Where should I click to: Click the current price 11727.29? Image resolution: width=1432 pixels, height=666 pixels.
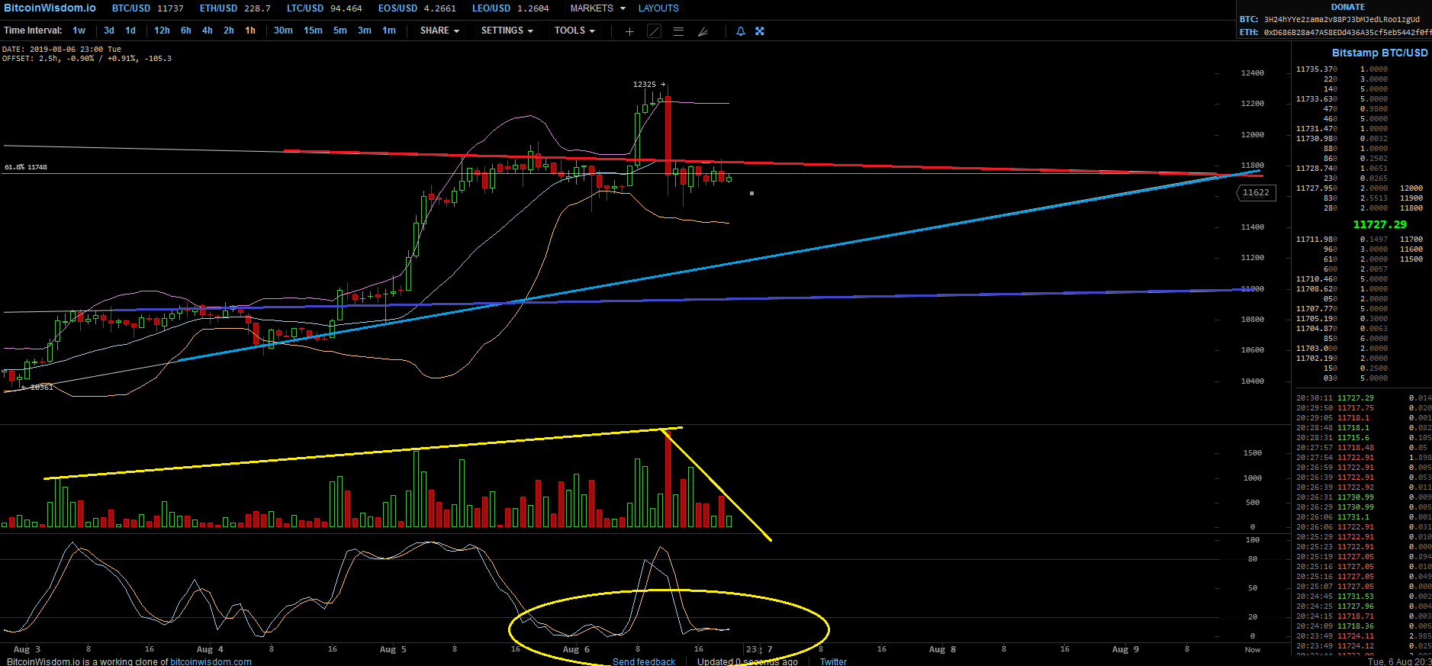tap(1379, 224)
